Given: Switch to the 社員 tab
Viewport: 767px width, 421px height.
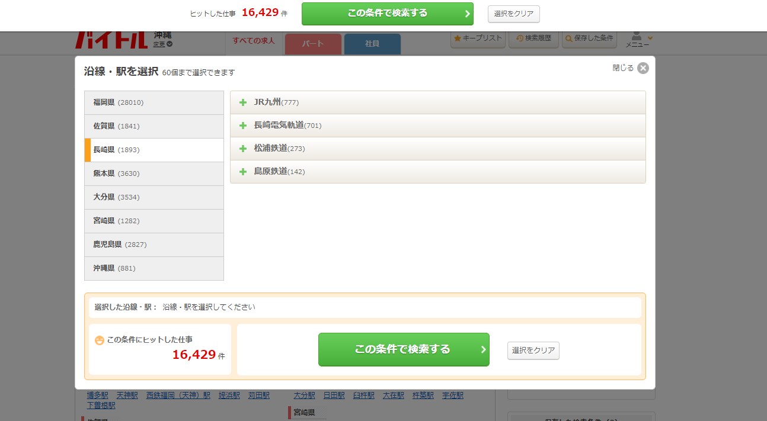Looking at the screenshot, I should click(372, 44).
